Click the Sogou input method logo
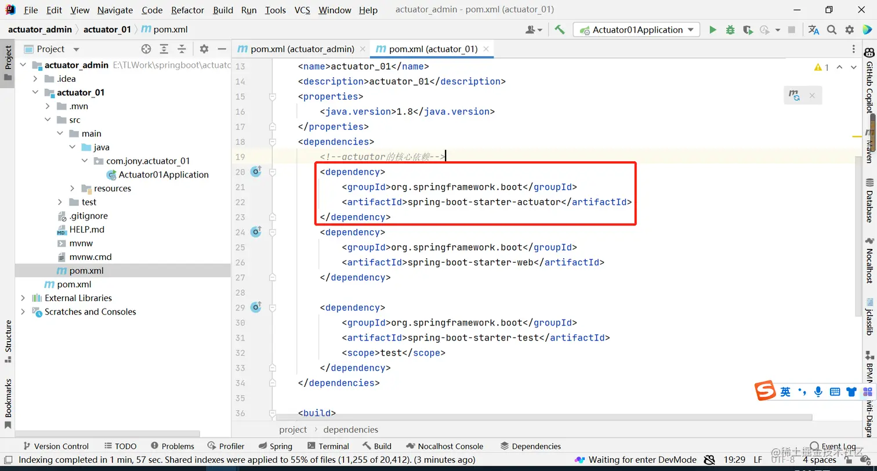The height and width of the screenshot is (471, 877). (x=765, y=391)
